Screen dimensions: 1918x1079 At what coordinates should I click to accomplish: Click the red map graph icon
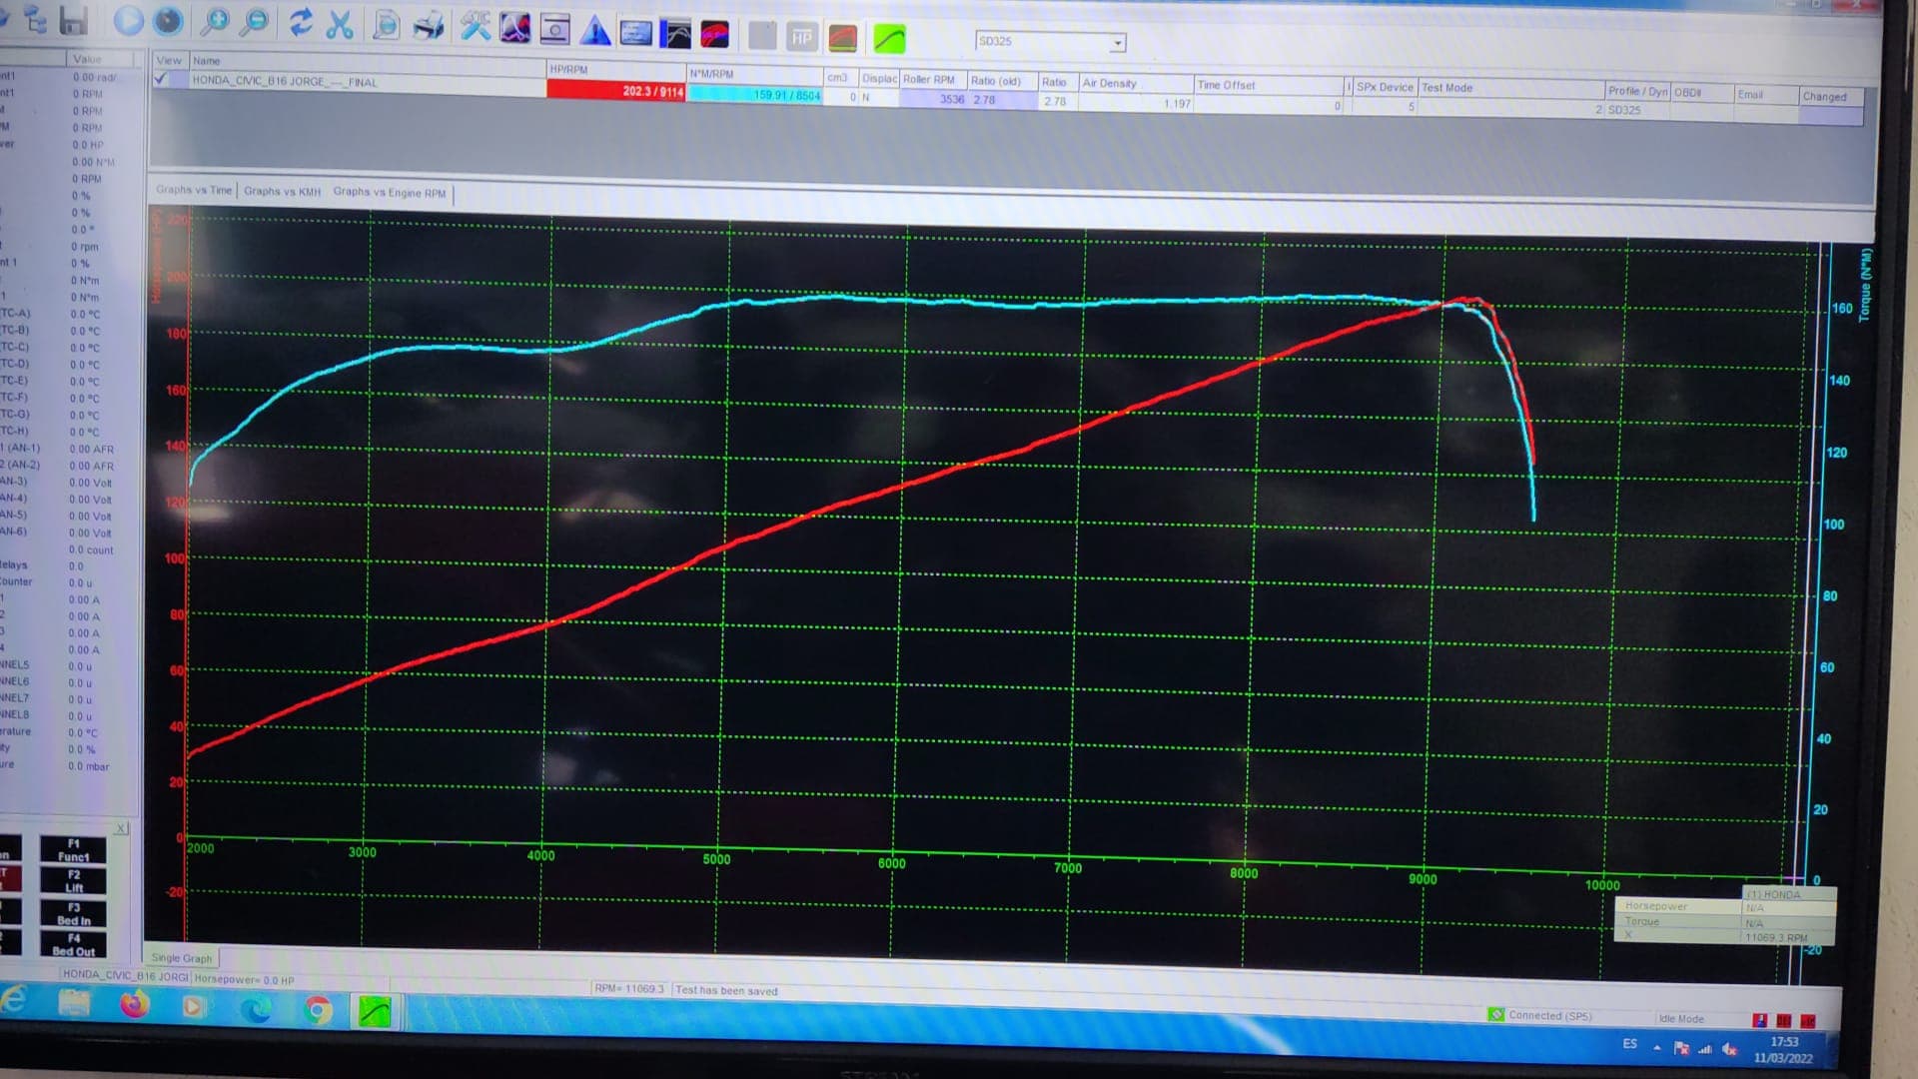click(715, 35)
